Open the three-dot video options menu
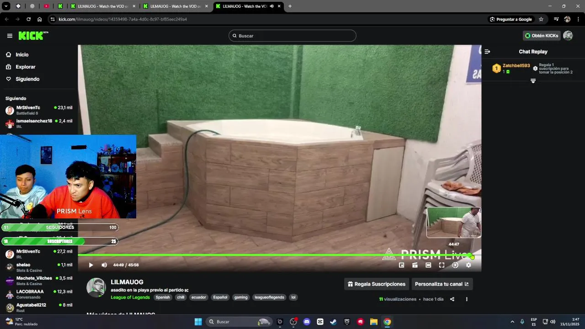Viewport: 585px width, 329px height. click(x=467, y=299)
